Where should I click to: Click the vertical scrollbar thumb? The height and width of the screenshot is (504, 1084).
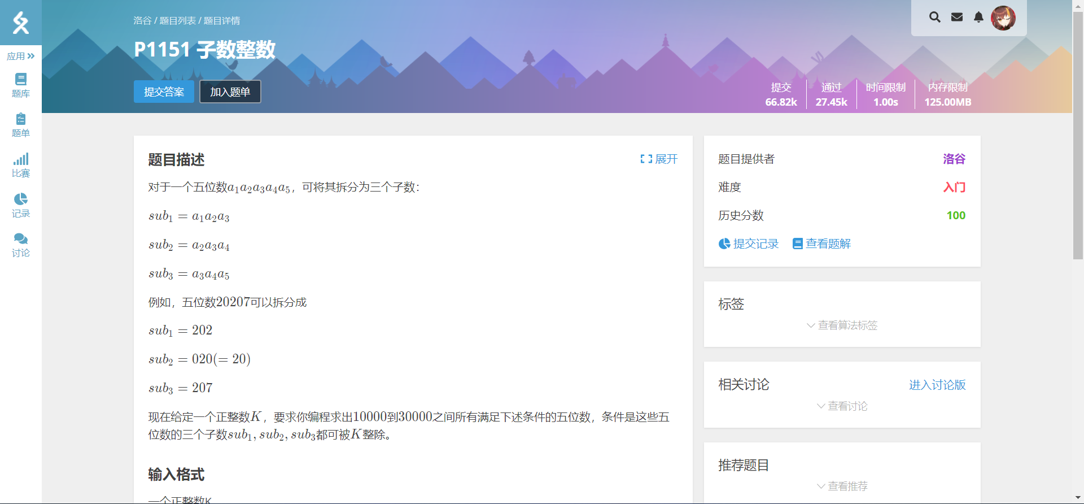[x=1078, y=136]
